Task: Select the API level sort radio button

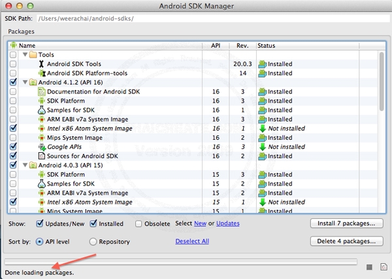Action: pos(39,242)
